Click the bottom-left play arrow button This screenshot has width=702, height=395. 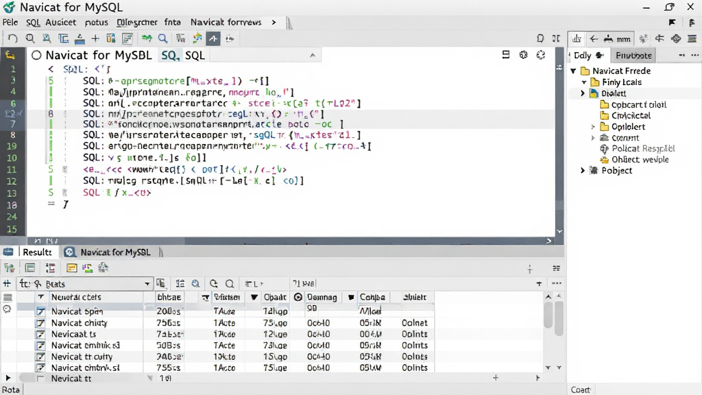(x=8, y=379)
